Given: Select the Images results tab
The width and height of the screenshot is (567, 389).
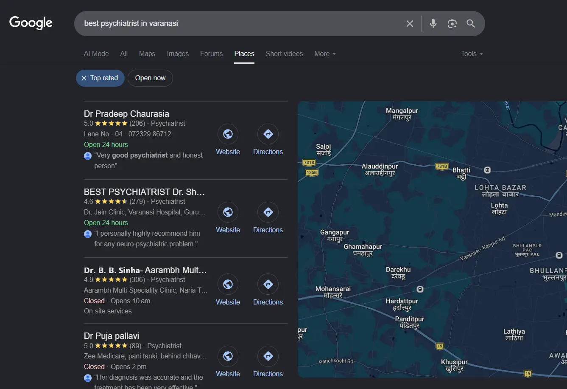Looking at the screenshot, I should click(x=178, y=54).
